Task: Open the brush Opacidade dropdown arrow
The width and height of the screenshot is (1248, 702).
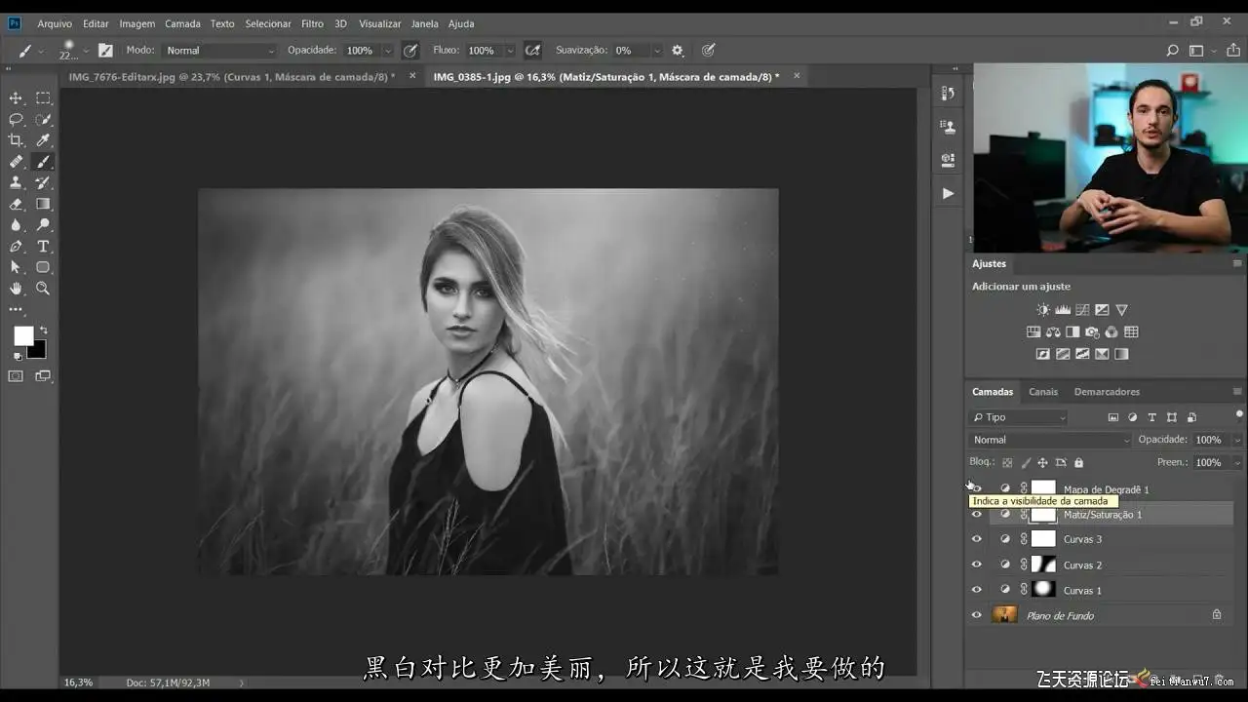Action: [387, 51]
